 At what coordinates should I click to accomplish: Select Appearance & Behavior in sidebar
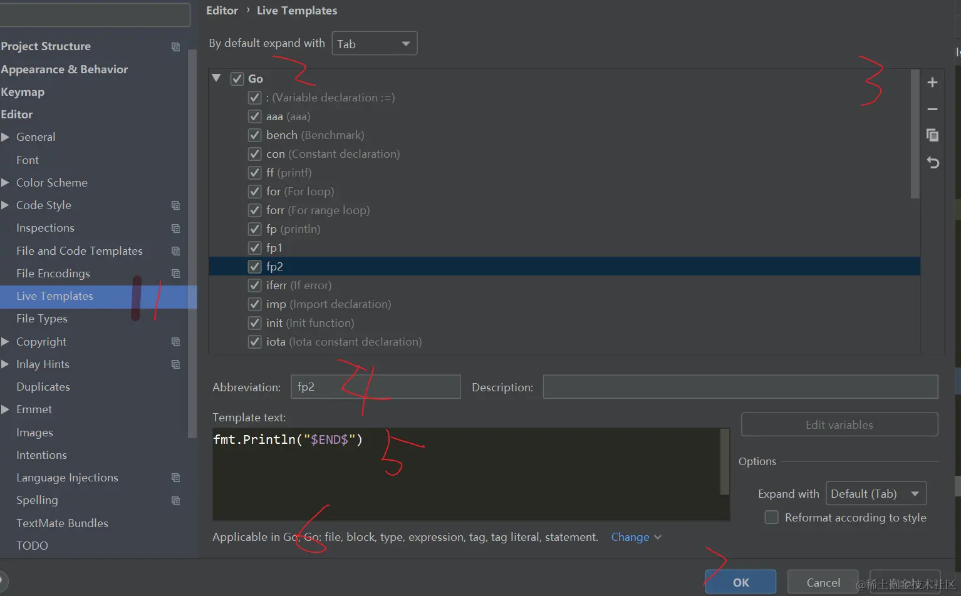pyautogui.click(x=65, y=69)
